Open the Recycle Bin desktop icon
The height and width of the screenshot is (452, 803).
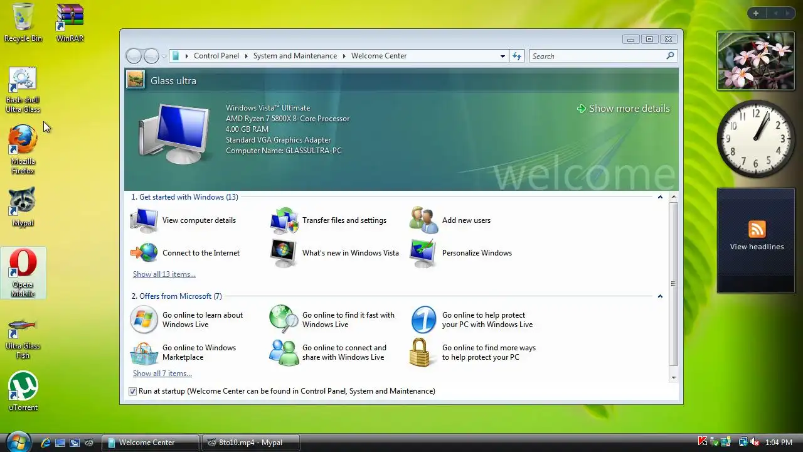point(23,23)
